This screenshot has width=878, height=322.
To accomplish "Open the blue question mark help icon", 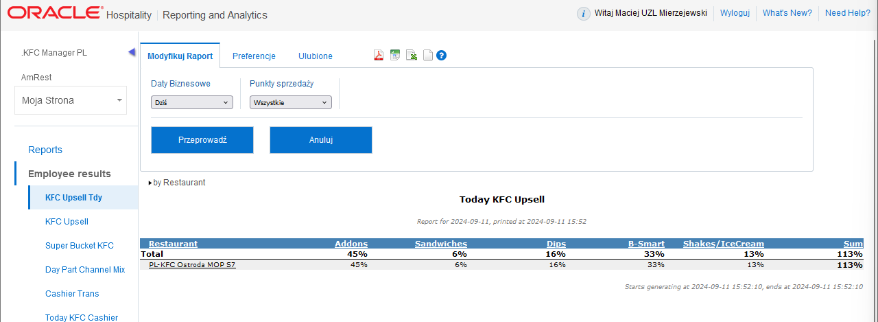I will [x=442, y=56].
